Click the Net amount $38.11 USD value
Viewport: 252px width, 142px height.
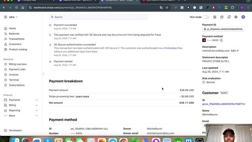(186, 103)
